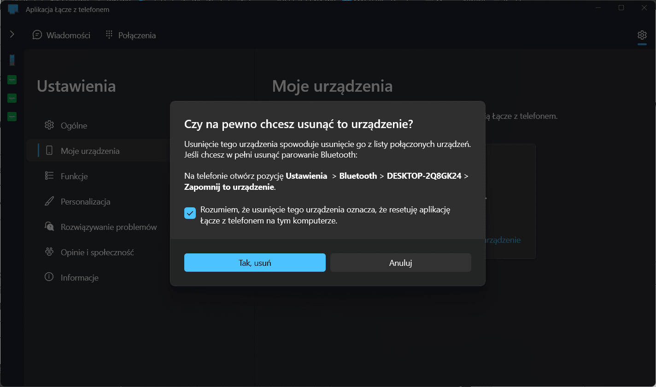
Task: Close the Łącze z telefonem window
Action: [x=644, y=8]
